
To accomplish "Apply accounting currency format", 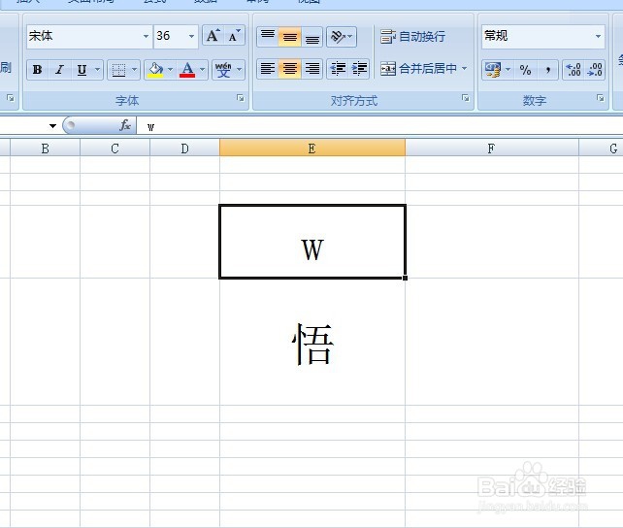I will (x=493, y=70).
